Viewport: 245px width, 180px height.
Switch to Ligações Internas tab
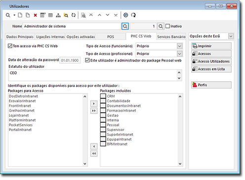click(x=50, y=37)
